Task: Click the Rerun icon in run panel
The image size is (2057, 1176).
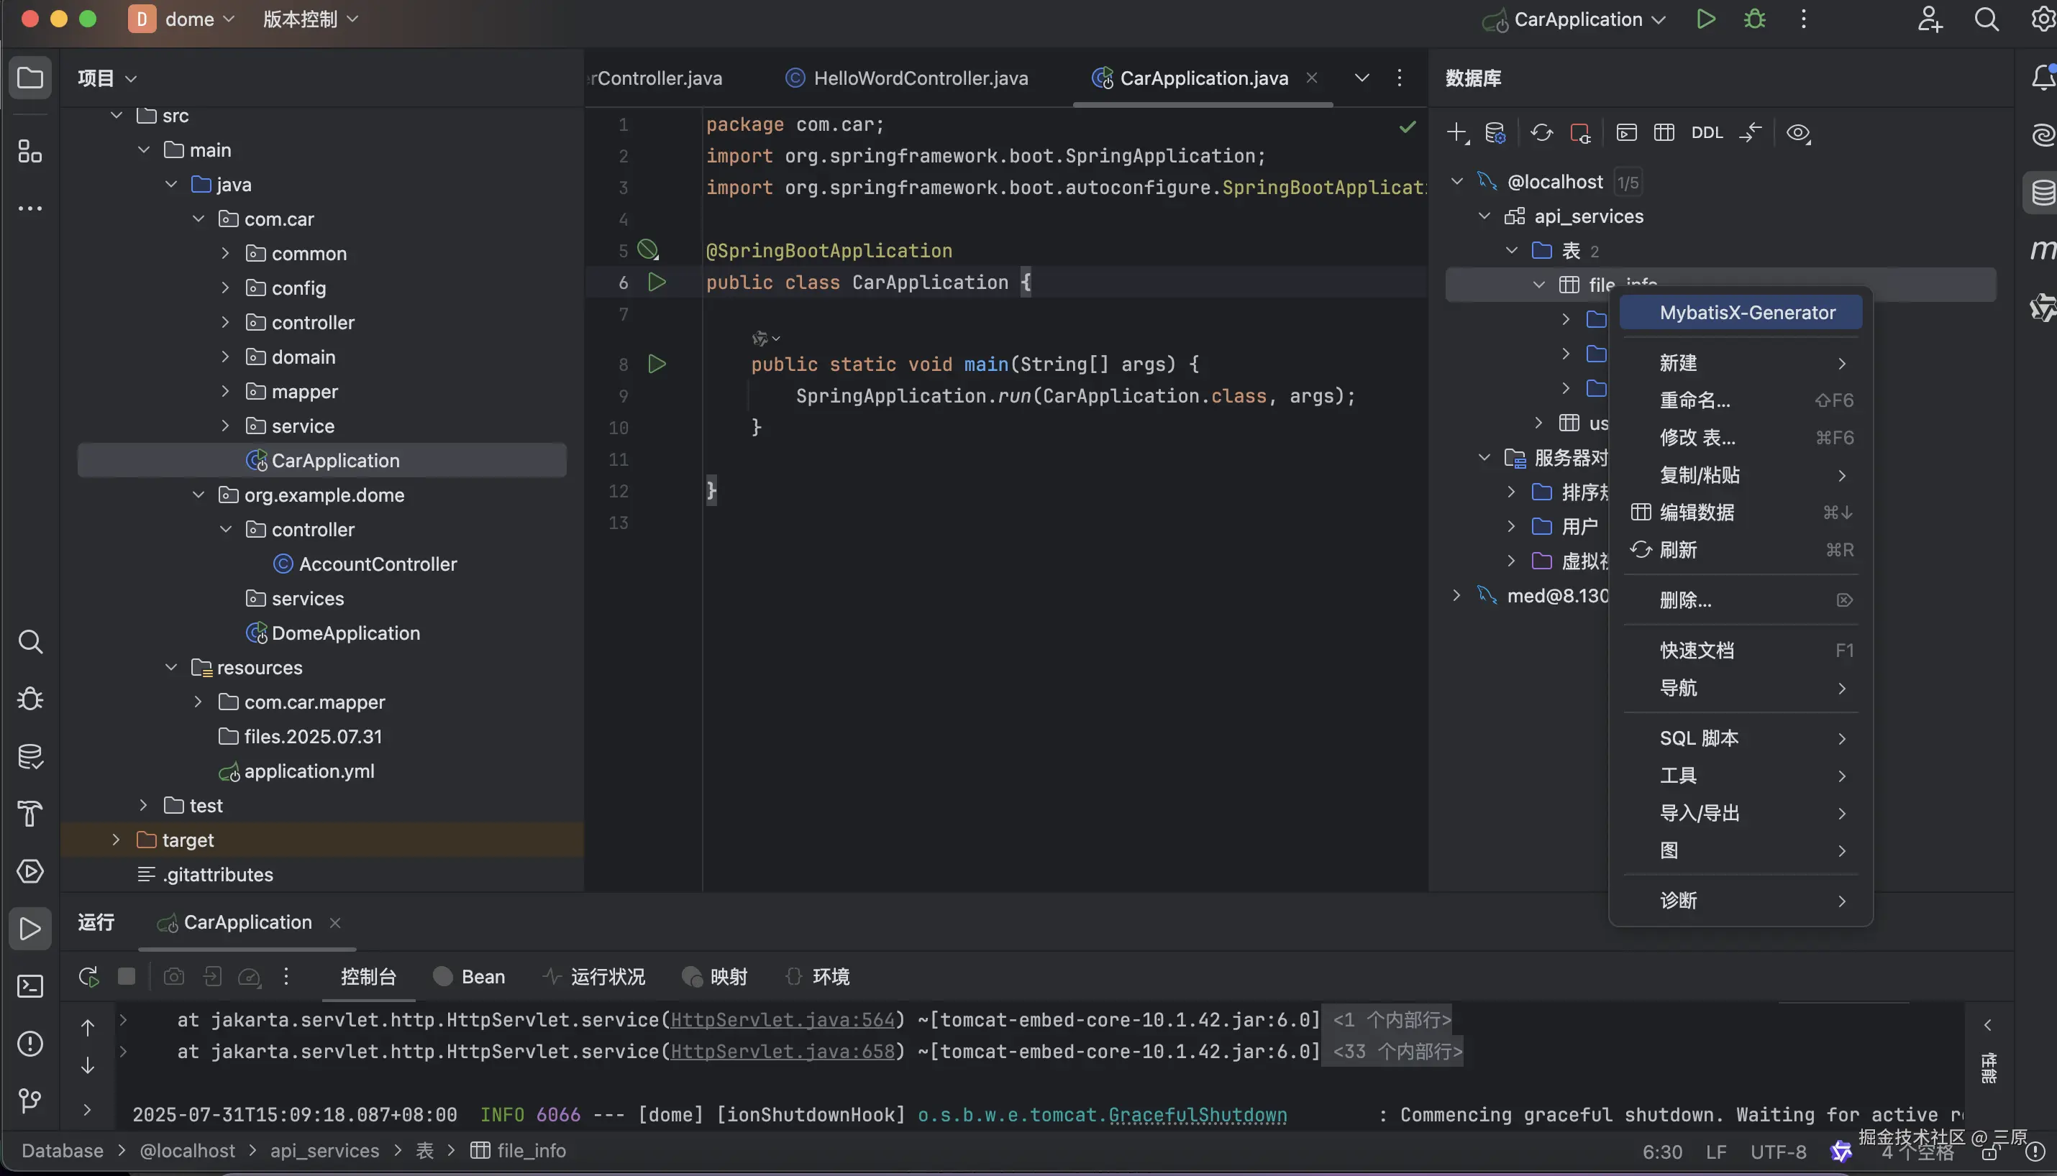Action: (89, 976)
